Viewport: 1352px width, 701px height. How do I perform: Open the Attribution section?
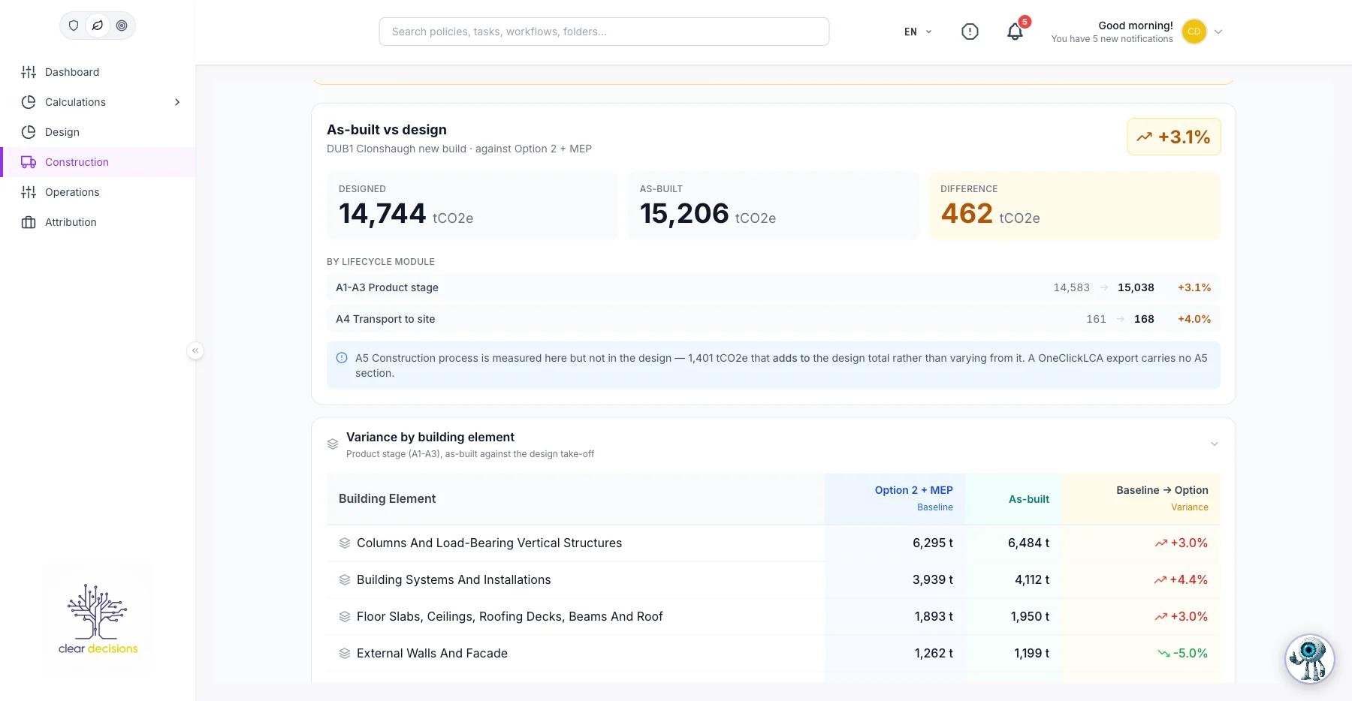98,222
